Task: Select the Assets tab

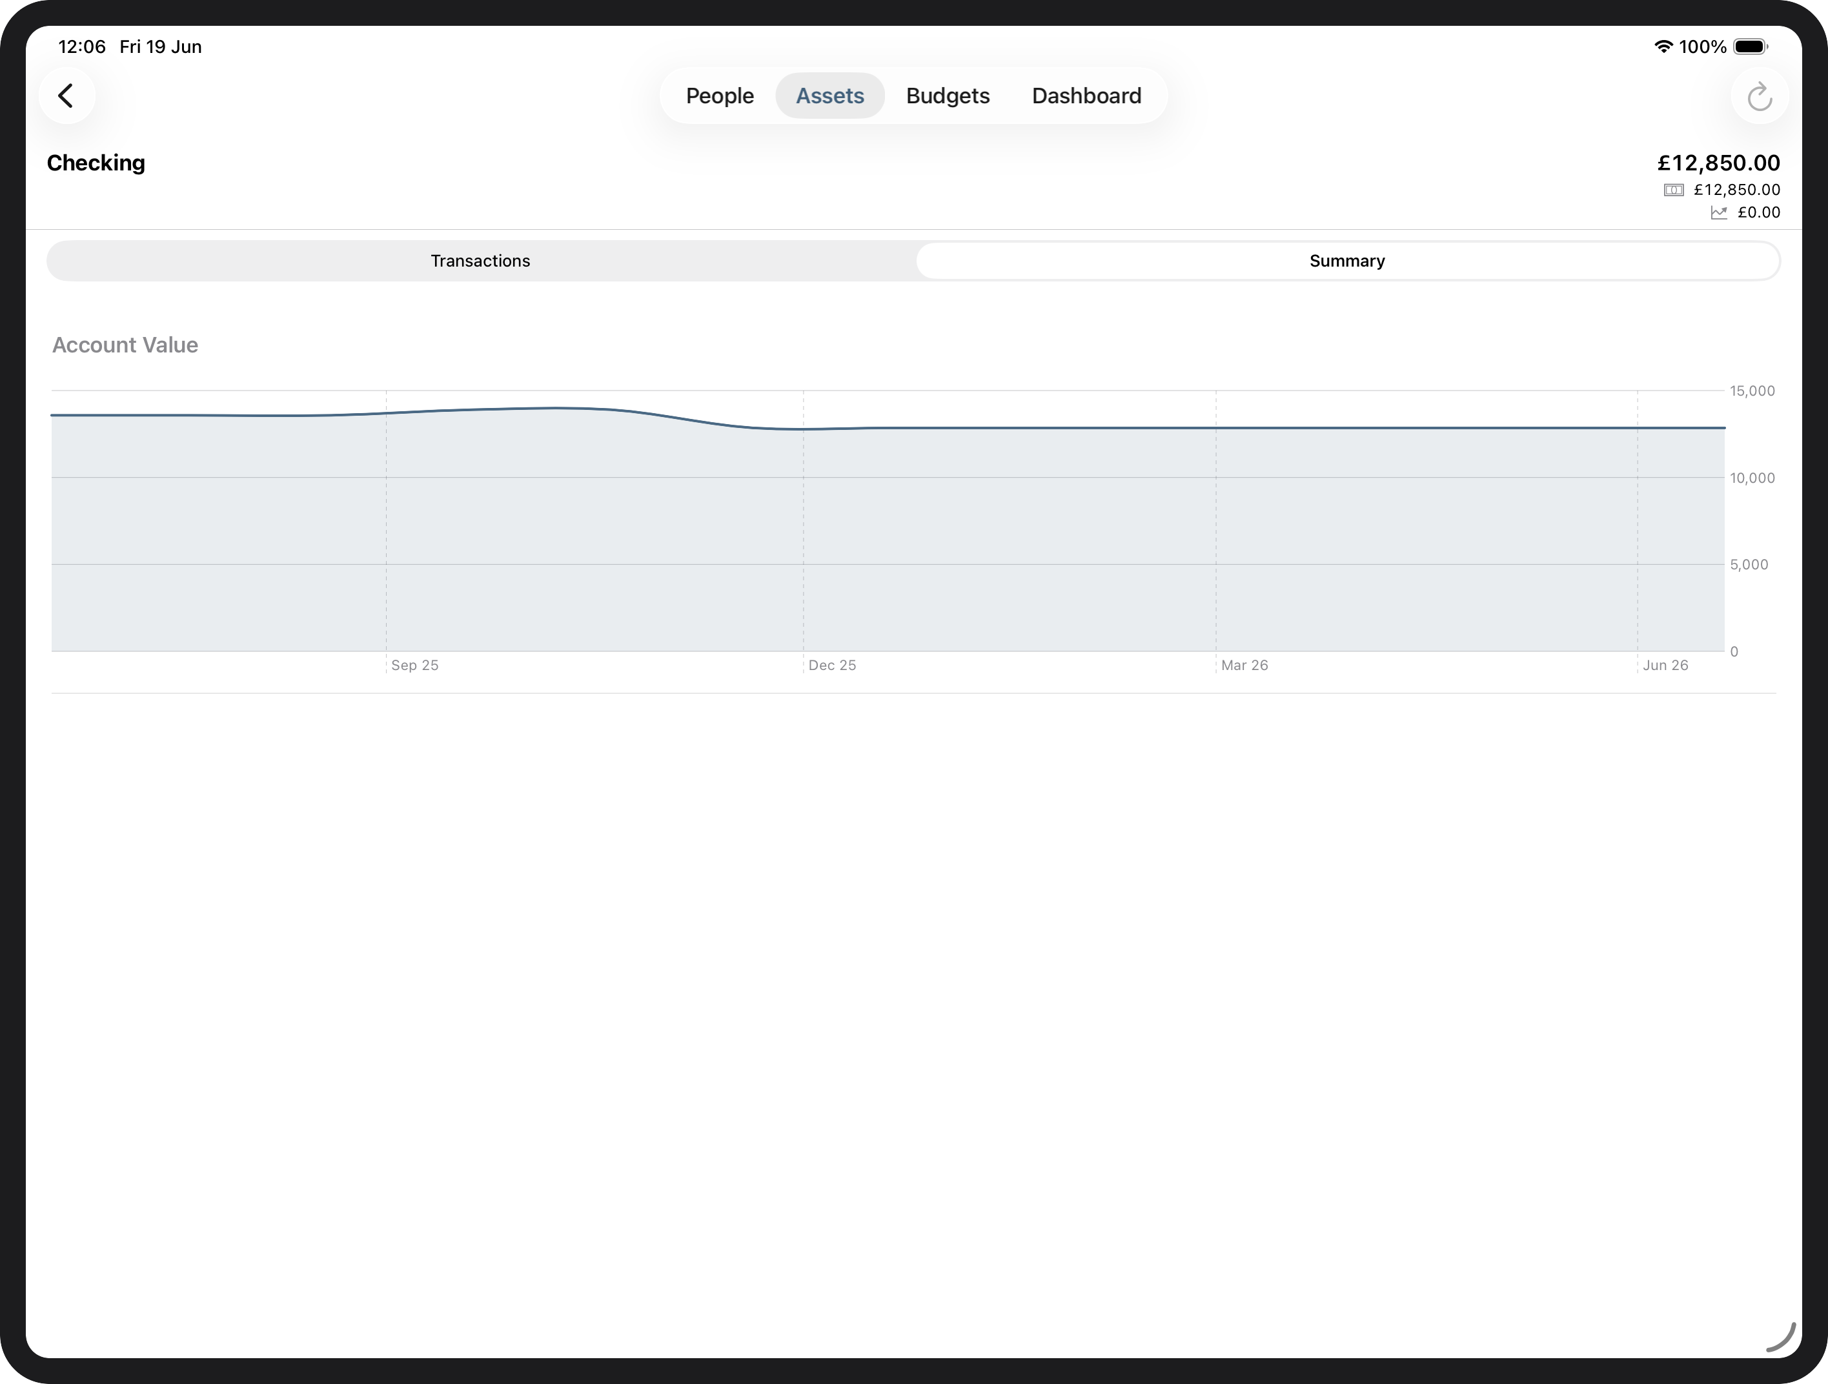Action: (x=829, y=96)
